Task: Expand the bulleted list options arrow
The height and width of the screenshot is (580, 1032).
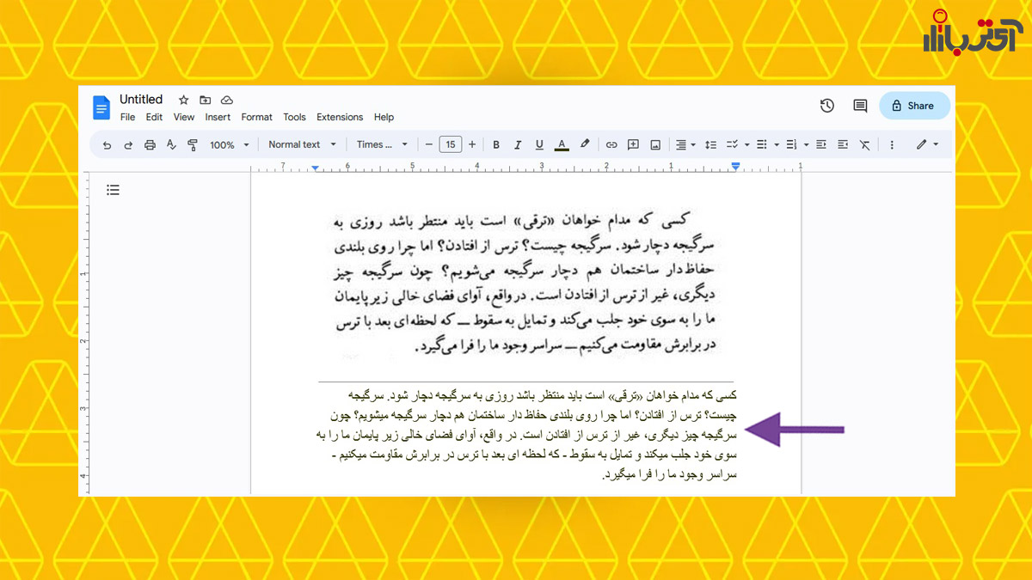Action: 776,144
